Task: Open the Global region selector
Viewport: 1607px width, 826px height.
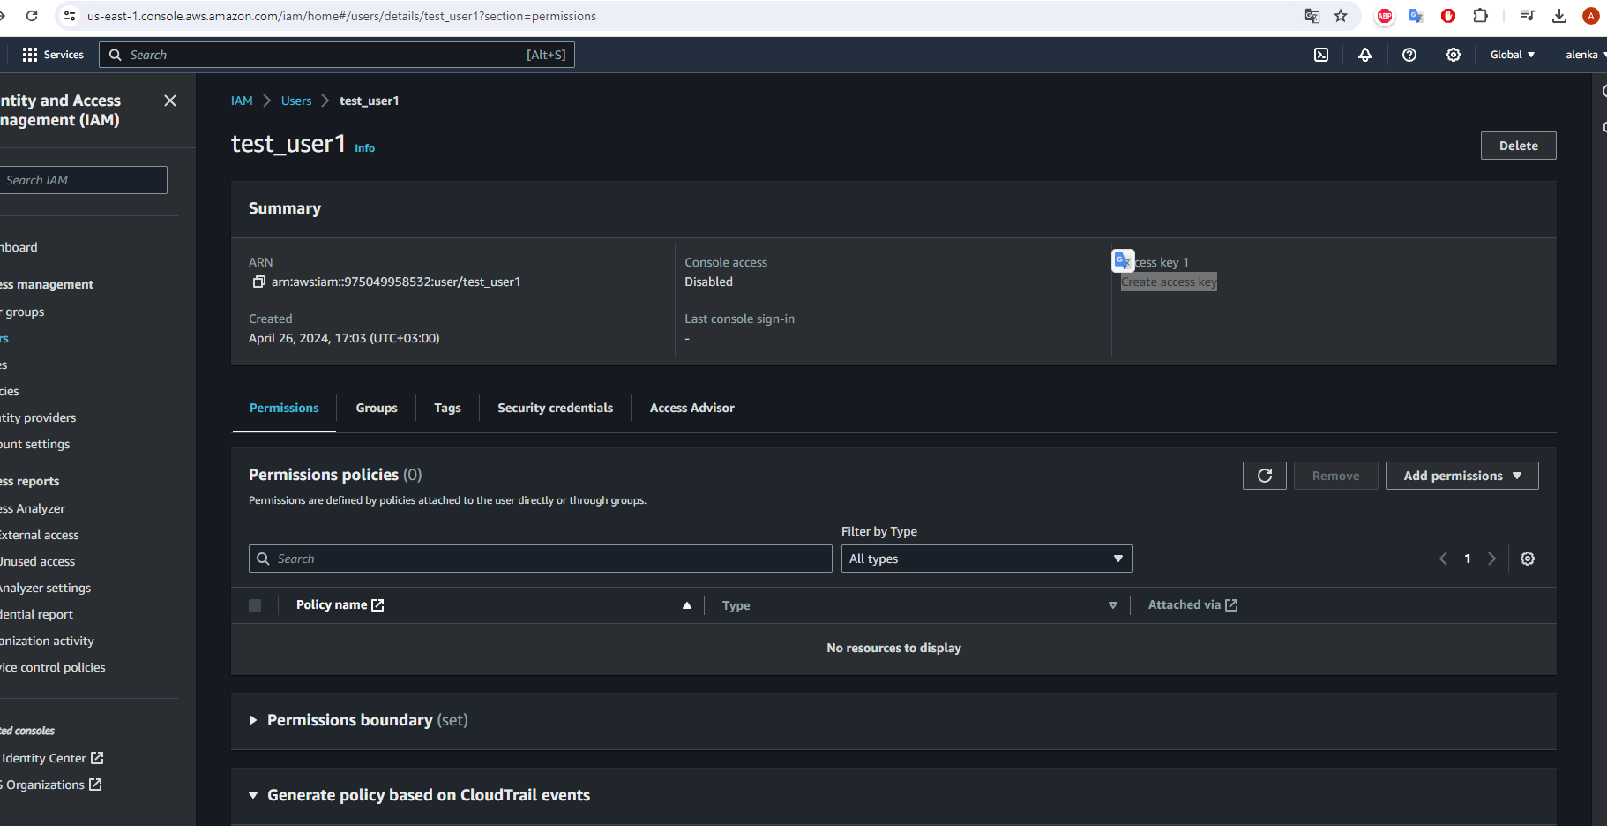Action: (x=1512, y=55)
